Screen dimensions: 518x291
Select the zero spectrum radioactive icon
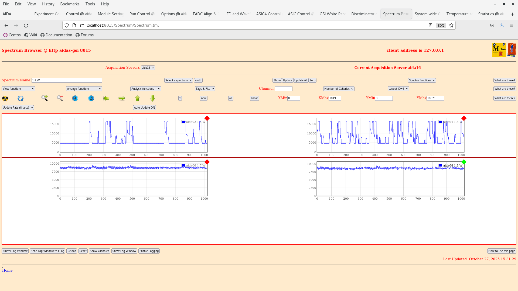click(x=5, y=98)
